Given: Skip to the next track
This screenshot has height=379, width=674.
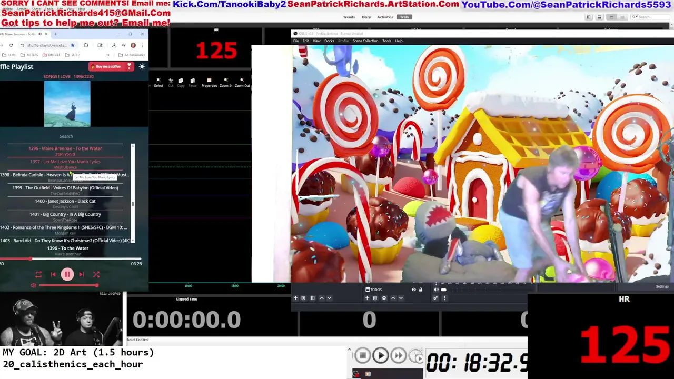Looking at the screenshot, I should click(x=82, y=274).
